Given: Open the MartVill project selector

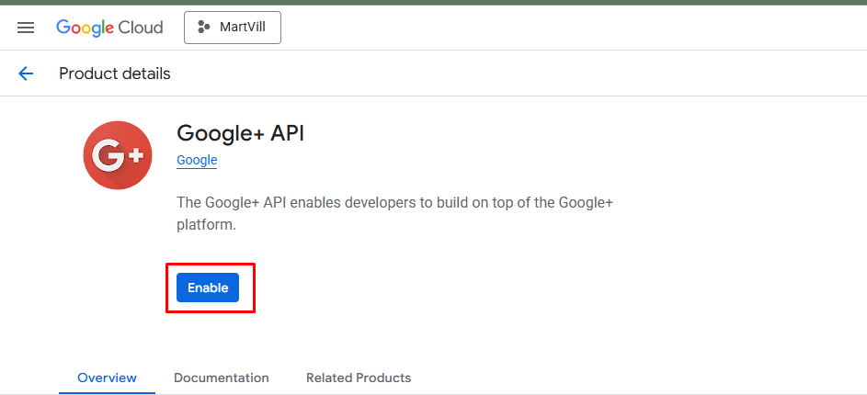Looking at the screenshot, I should coord(233,28).
